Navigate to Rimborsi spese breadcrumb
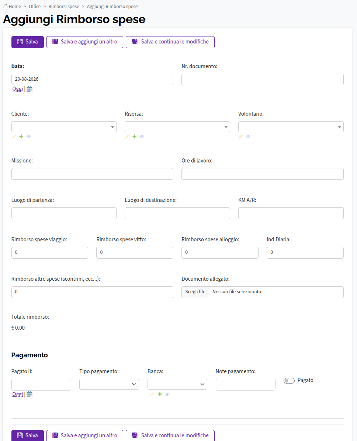The height and width of the screenshot is (441, 357). tap(64, 7)
